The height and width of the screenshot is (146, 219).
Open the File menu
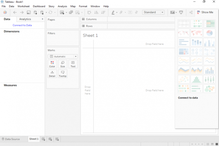pos(4,6)
